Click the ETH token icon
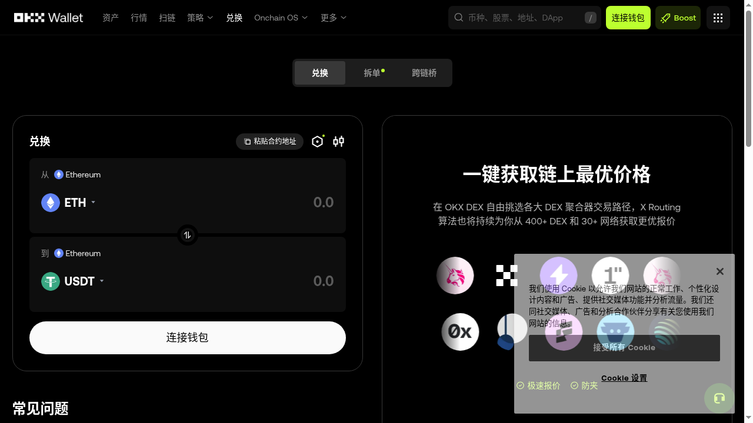753x423 pixels. click(x=51, y=203)
